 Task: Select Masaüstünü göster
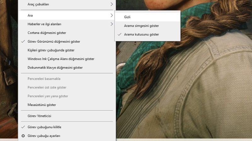(67, 105)
